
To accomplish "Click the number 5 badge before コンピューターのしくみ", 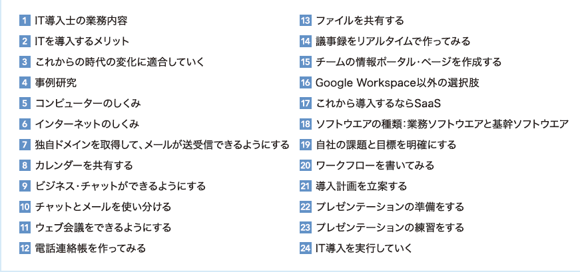I will pyautogui.click(x=25, y=103).
